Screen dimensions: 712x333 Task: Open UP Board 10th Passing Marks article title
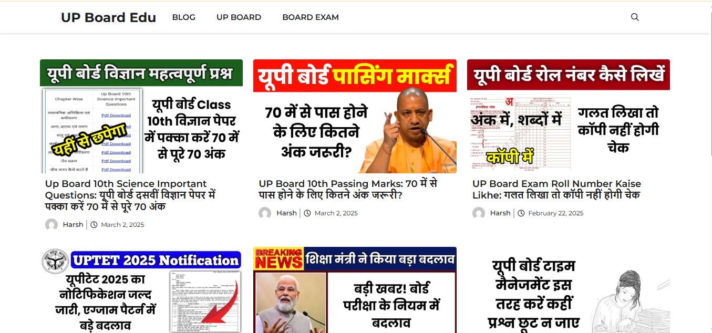tap(348, 190)
